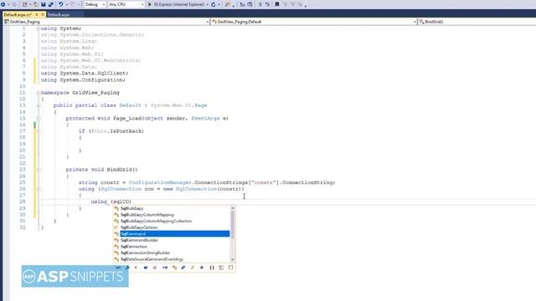The width and height of the screenshot is (536, 301).
Task: Filter IntelliSense by properties wrench icon
Action: [127, 268]
